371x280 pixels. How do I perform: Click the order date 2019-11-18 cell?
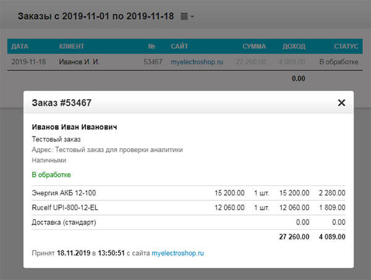pos(28,62)
